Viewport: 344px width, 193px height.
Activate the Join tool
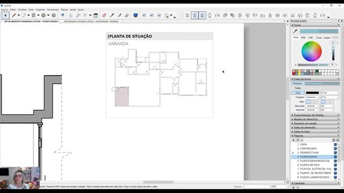pos(127,16)
